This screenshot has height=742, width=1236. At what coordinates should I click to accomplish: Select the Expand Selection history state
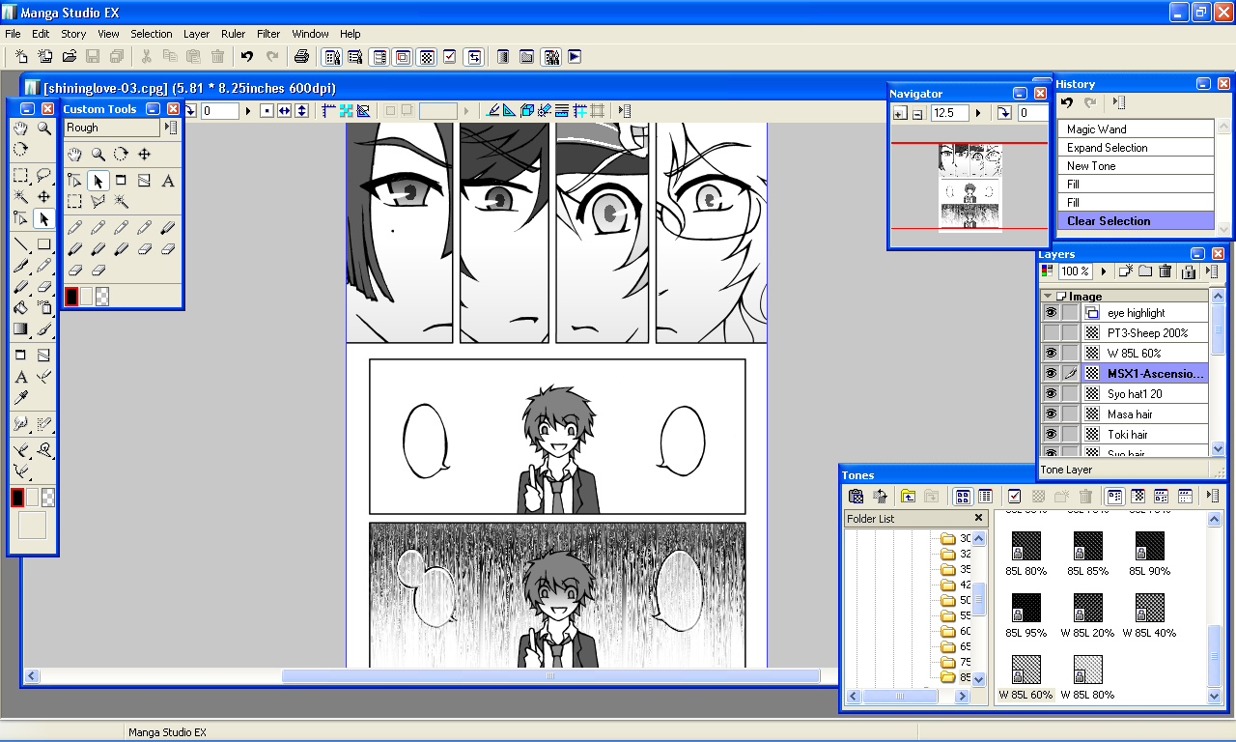(x=1136, y=148)
